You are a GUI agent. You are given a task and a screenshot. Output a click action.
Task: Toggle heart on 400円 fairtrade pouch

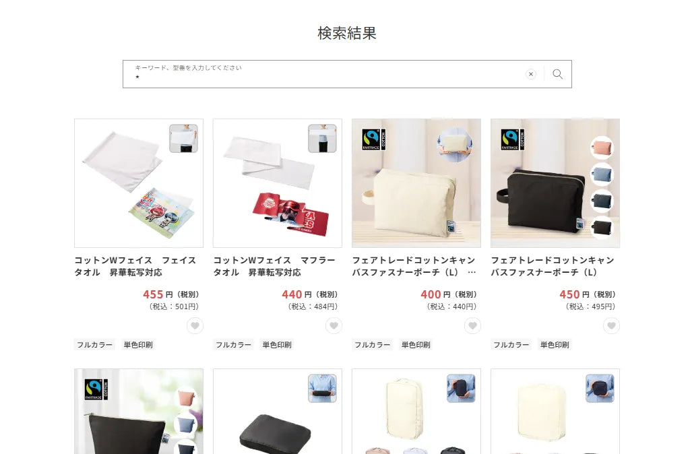[472, 325]
